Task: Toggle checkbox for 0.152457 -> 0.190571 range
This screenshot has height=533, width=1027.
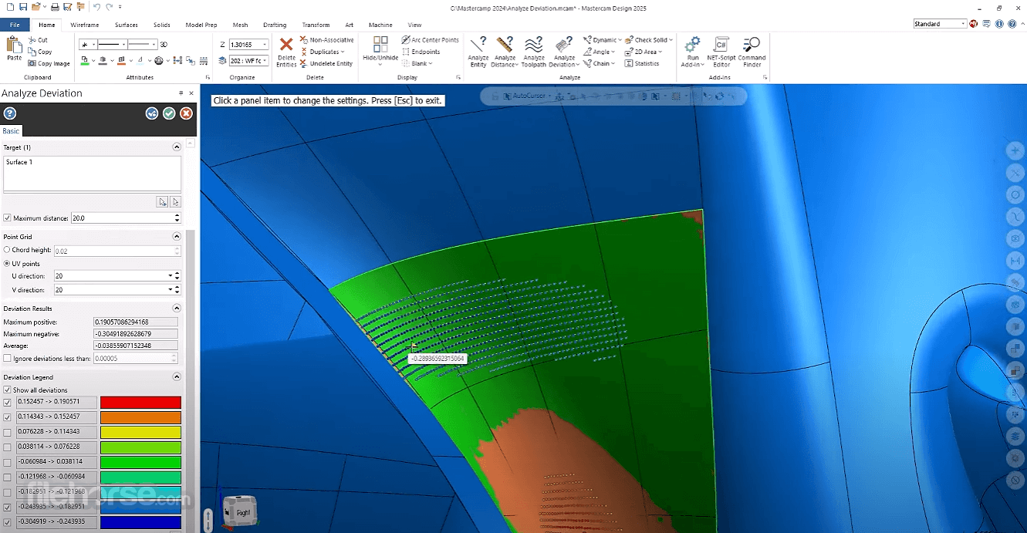Action: tap(8, 403)
